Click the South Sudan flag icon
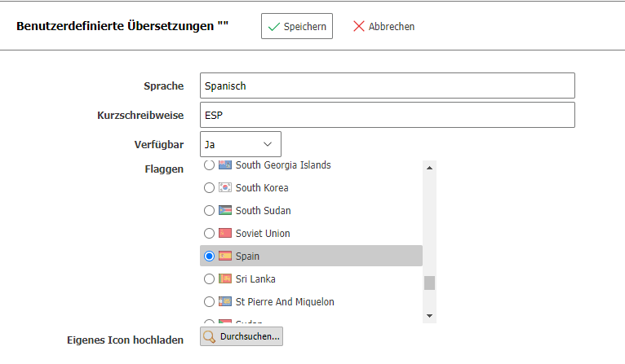The image size is (625, 364). point(225,211)
